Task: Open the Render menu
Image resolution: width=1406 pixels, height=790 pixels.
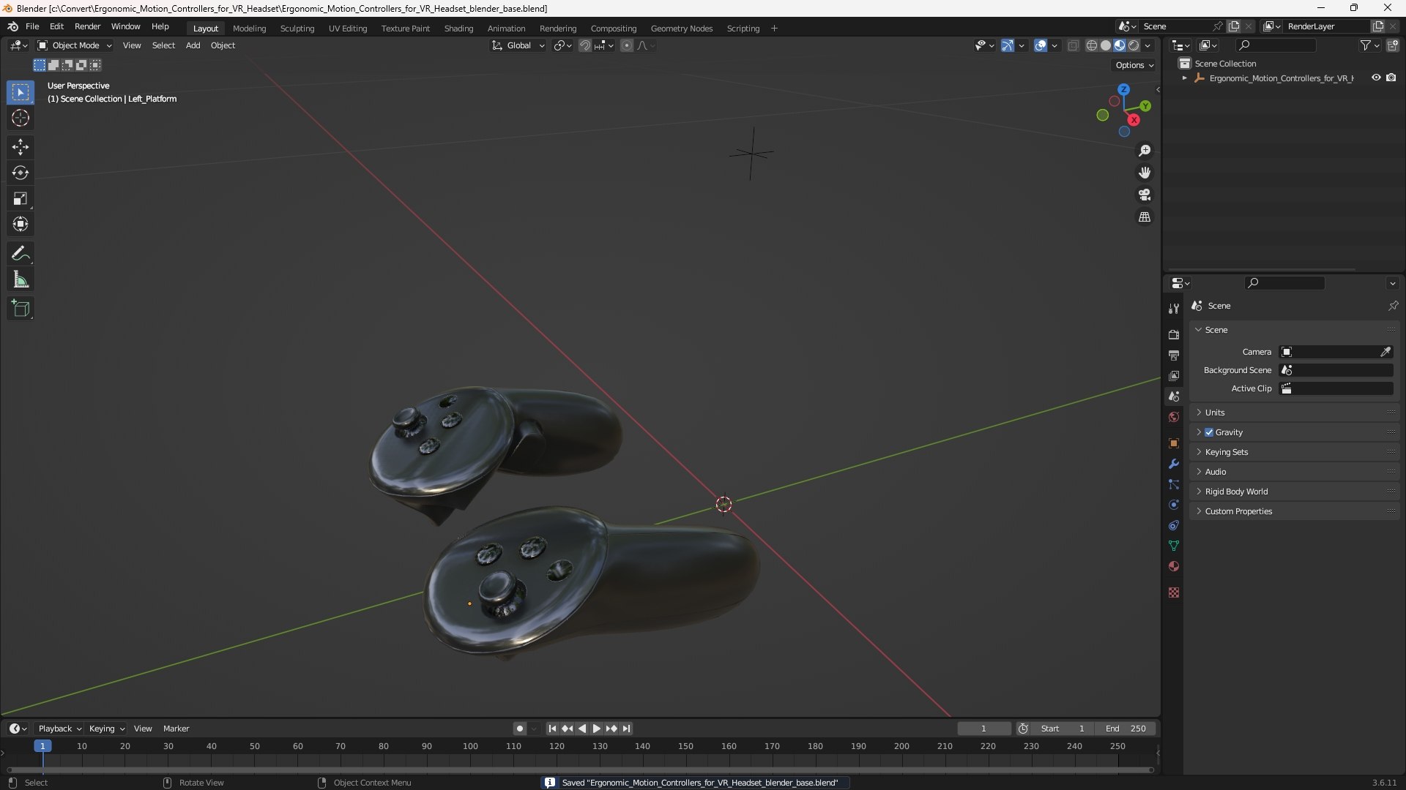Action: (87, 26)
